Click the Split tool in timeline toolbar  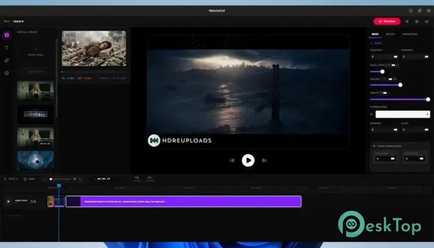pos(11,179)
